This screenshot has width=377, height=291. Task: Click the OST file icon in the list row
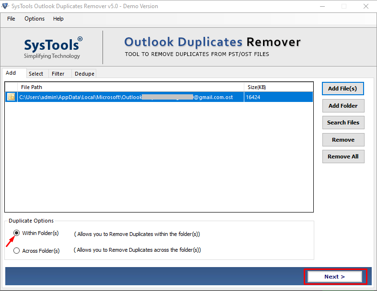click(11, 97)
